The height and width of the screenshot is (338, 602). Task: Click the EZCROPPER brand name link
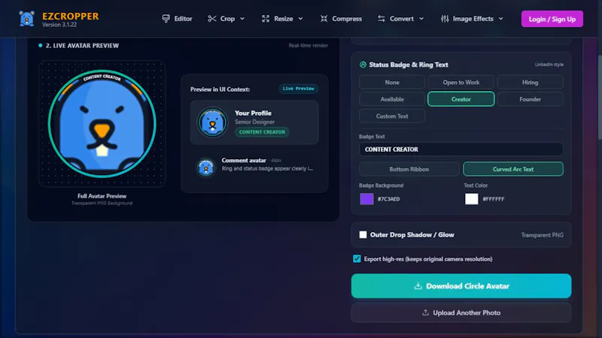click(x=70, y=16)
